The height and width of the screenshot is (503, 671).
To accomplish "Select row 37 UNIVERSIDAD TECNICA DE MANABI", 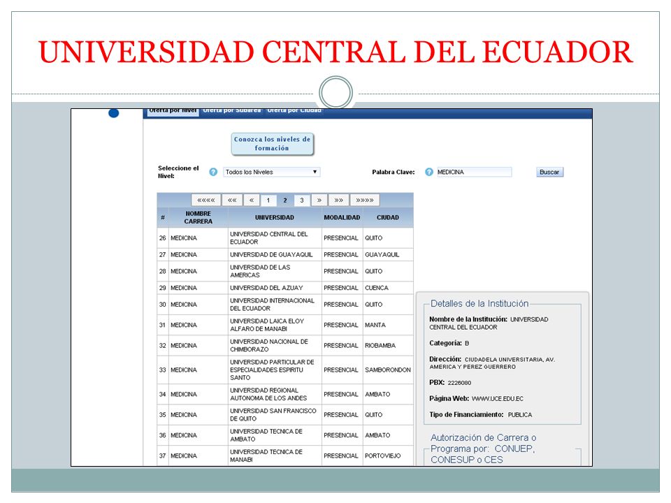I will pos(285,455).
